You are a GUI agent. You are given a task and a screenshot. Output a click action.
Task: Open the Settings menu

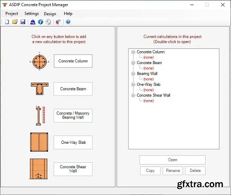click(31, 14)
